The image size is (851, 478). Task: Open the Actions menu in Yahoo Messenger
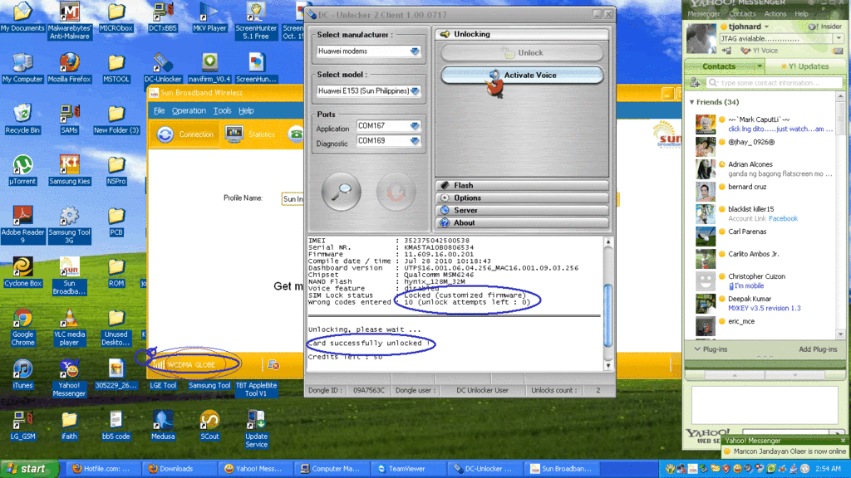(x=775, y=14)
